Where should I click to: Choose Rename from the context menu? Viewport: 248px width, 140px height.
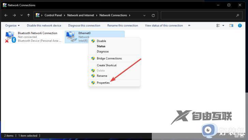(115, 76)
